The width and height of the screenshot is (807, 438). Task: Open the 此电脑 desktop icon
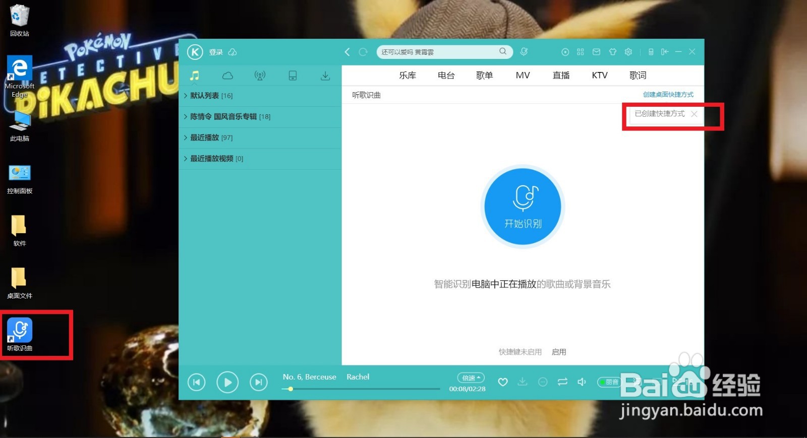(x=20, y=126)
